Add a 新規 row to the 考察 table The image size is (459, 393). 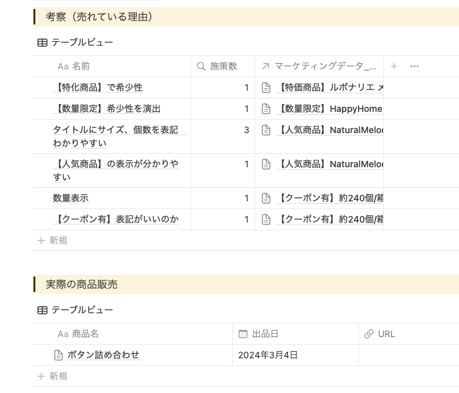pyautogui.click(x=53, y=241)
